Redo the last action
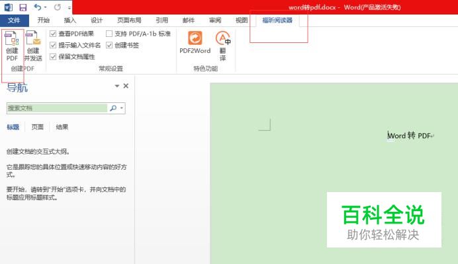Image resolution: width=458 pixels, height=264 pixels. 57,7
